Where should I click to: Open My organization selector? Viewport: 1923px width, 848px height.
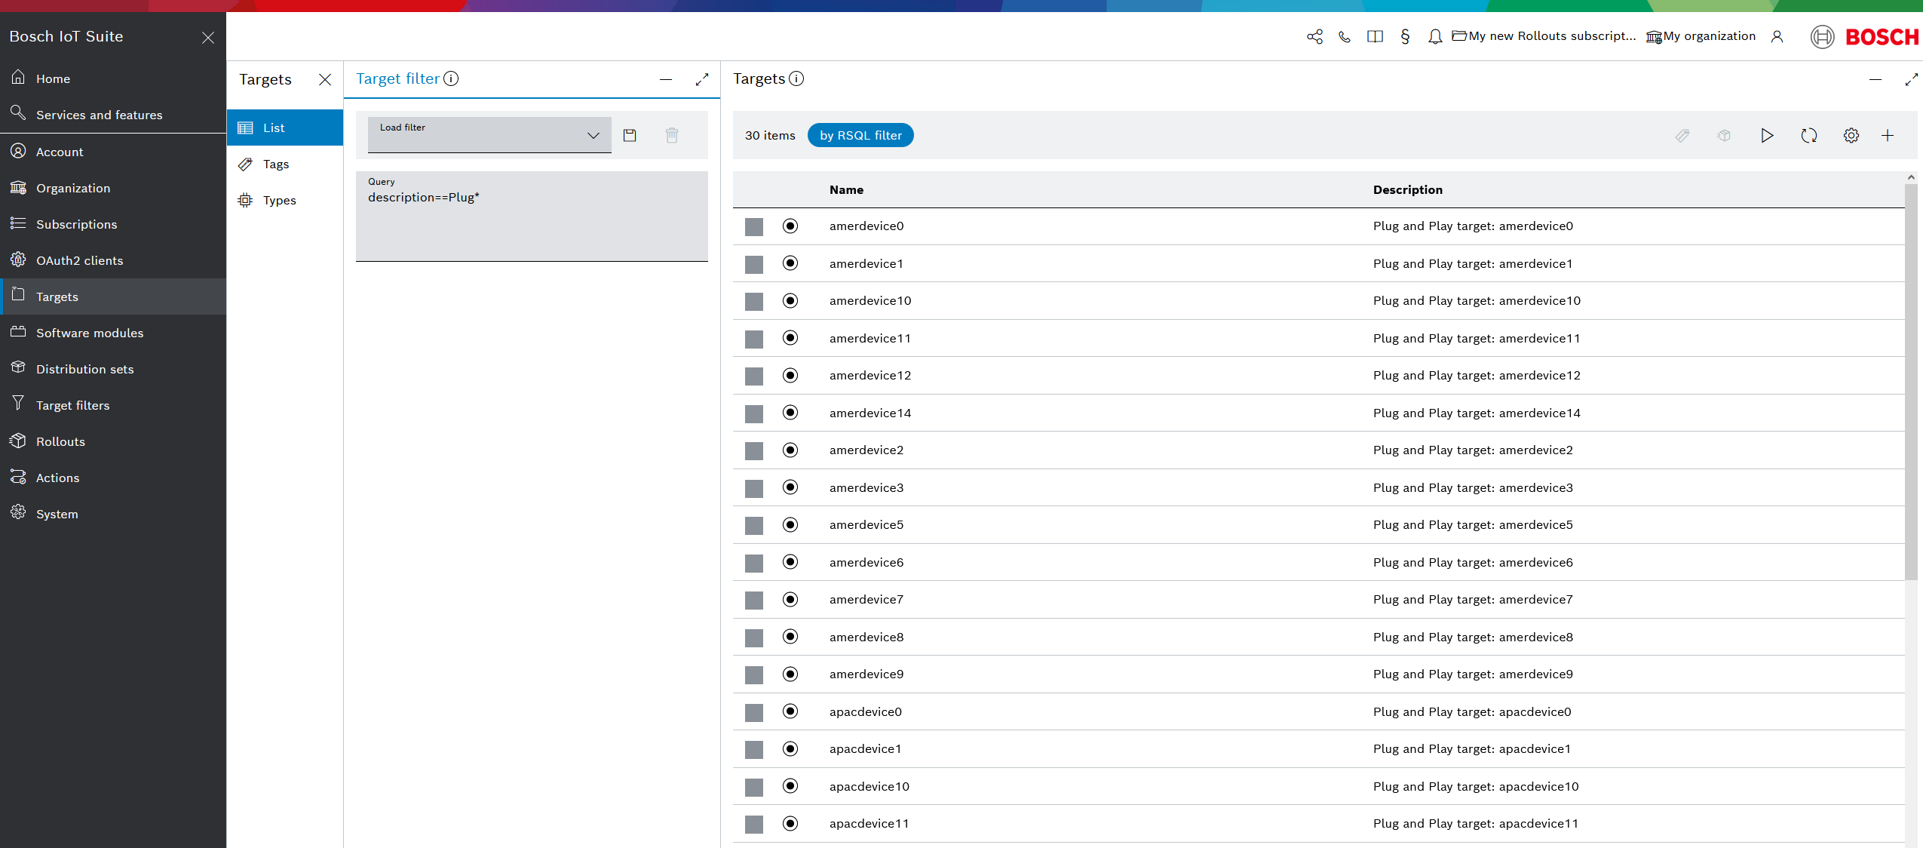click(x=1701, y=36)
